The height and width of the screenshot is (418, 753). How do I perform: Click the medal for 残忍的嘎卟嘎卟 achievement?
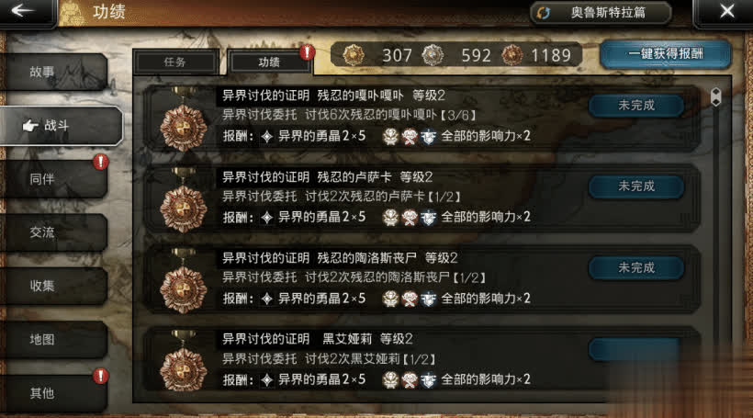click(x=183, y=121)
